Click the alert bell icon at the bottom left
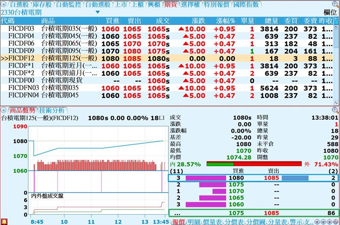 4,222
